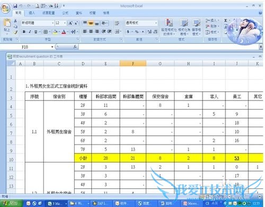This screenshot has width=265, height=207.
Task: Increase the cell indent
Action: (x=109, y=31)
